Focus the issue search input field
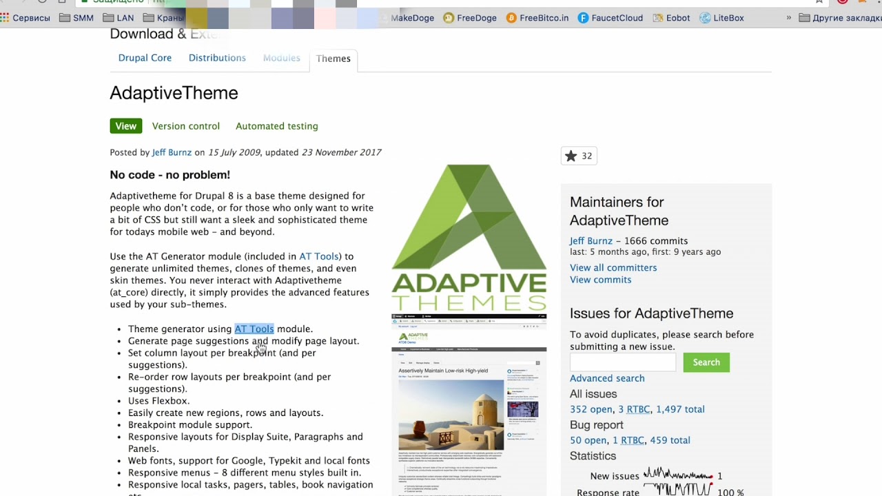882x496 pixels. (623, 362)
